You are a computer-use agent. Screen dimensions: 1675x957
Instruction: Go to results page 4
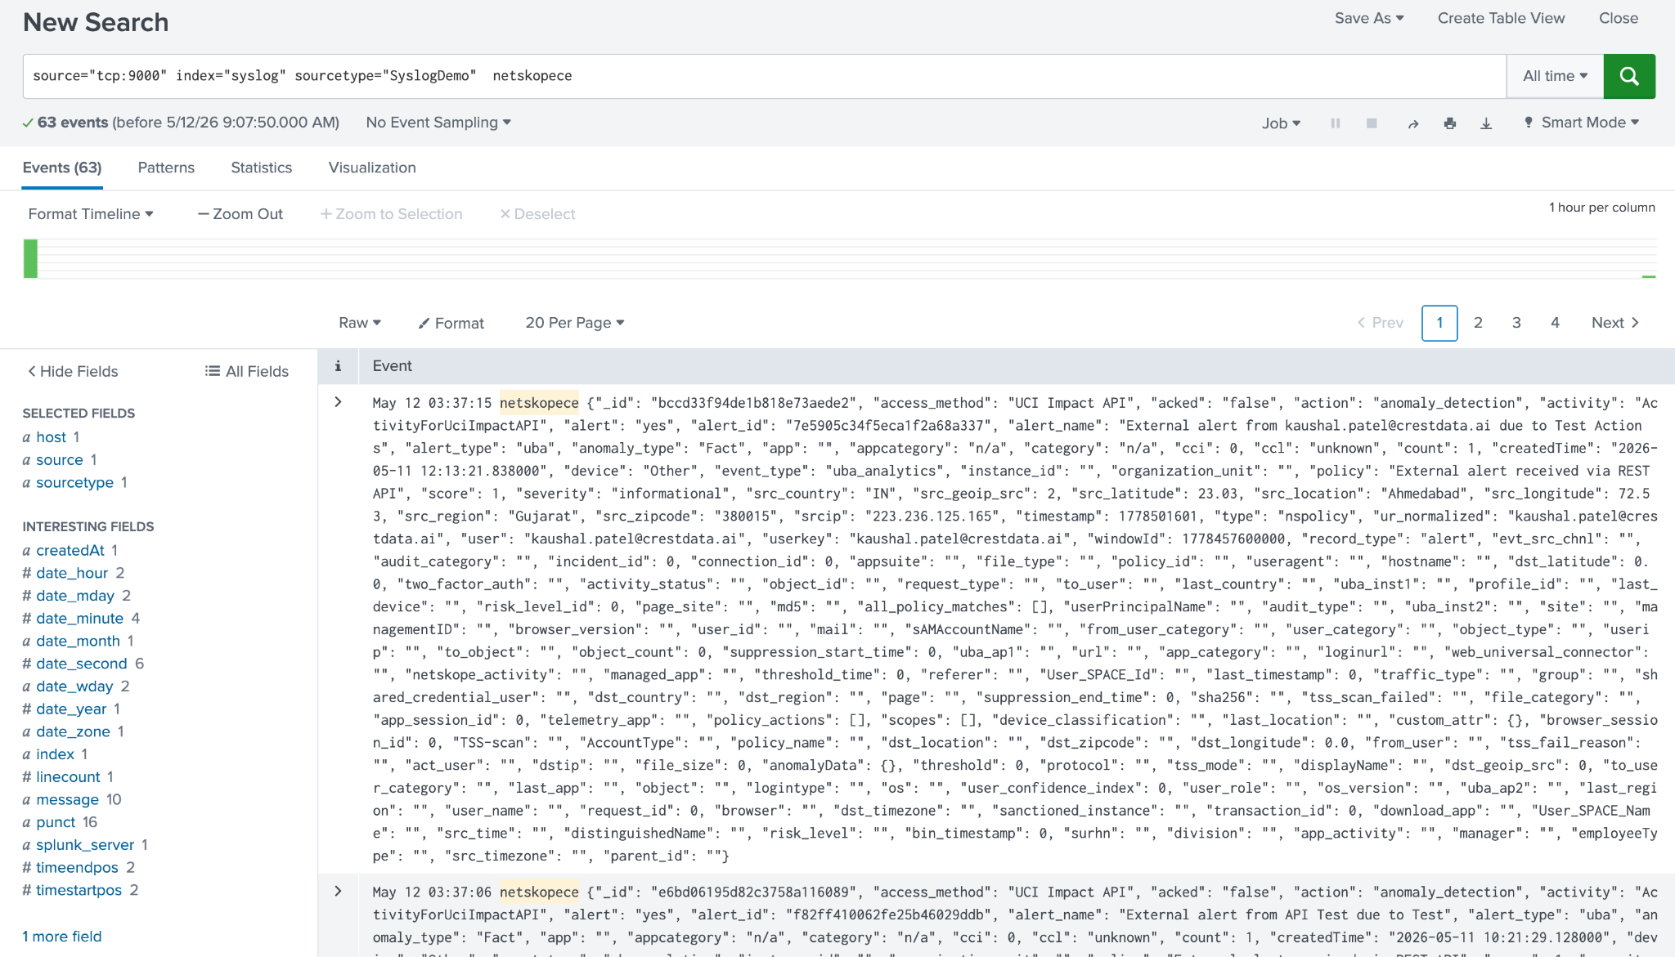coord(1555,323)
